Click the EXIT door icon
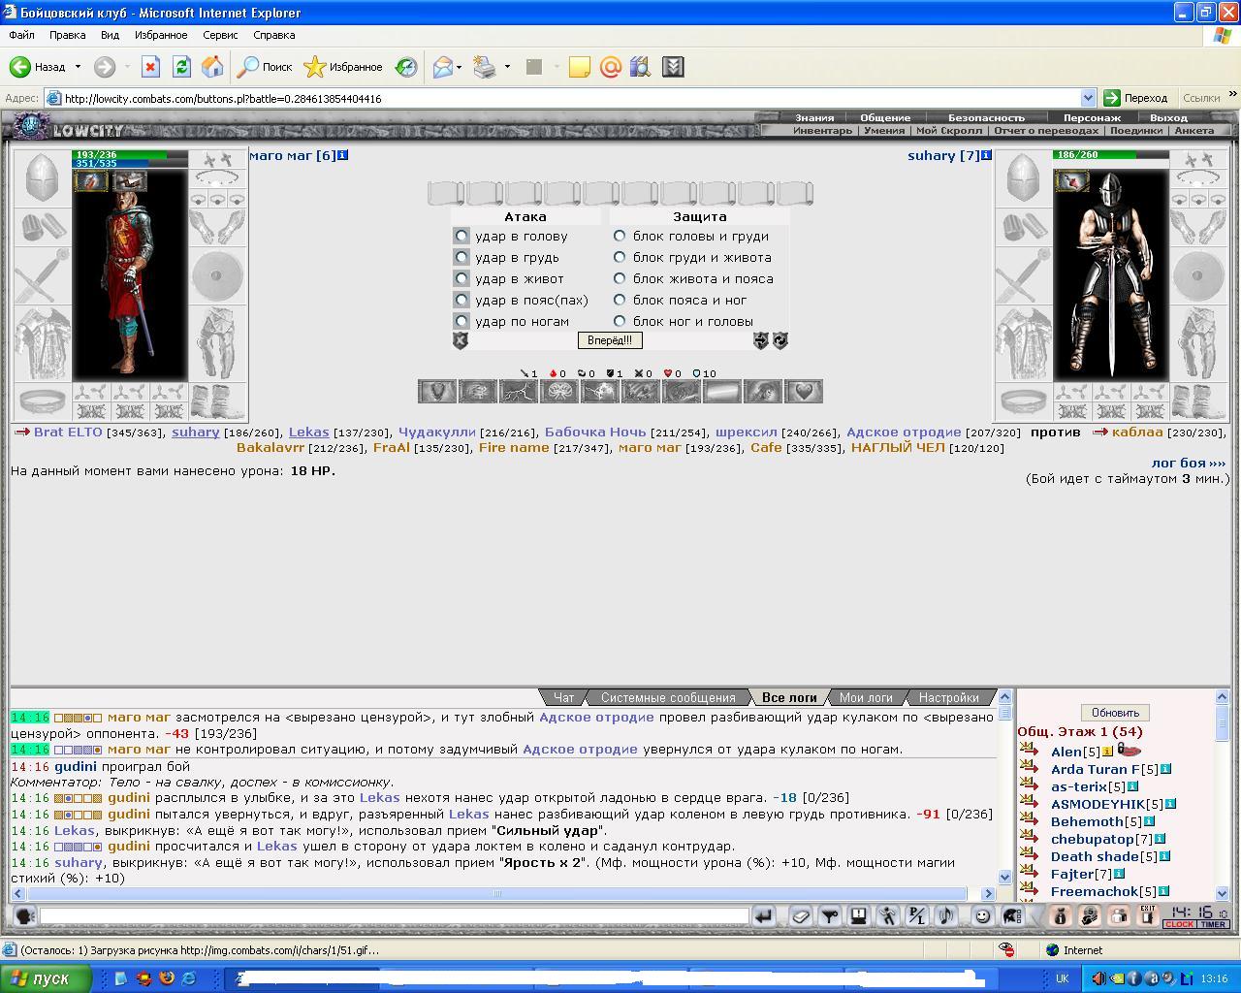The height and width of the screenshot is (993, 1241). click(1147, 915)
